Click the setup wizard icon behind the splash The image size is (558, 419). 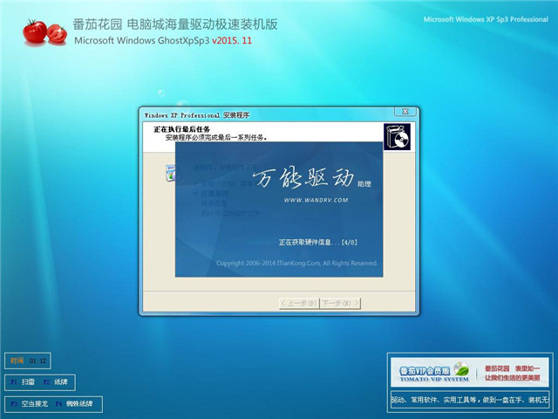[171, 173]
